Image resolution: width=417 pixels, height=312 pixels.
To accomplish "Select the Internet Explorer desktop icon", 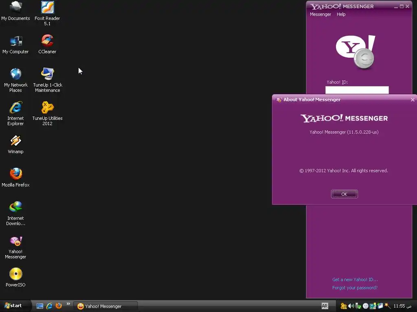I will coord(15,114).
